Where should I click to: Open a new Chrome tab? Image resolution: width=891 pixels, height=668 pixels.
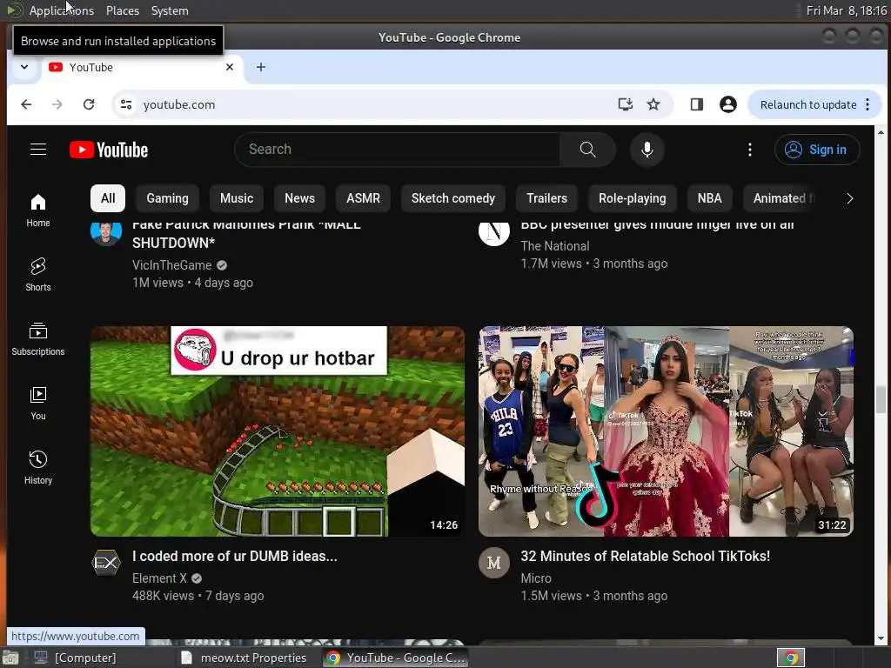pos(261,67)
